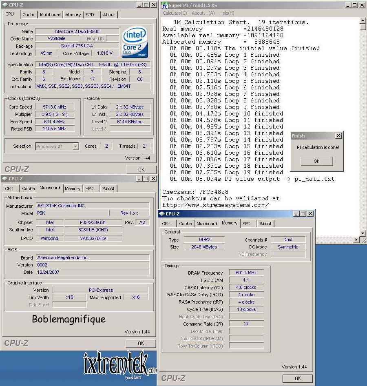Click the CAS# Latency value 4.0 clocks
367x386 pixels.
[246, 288]
